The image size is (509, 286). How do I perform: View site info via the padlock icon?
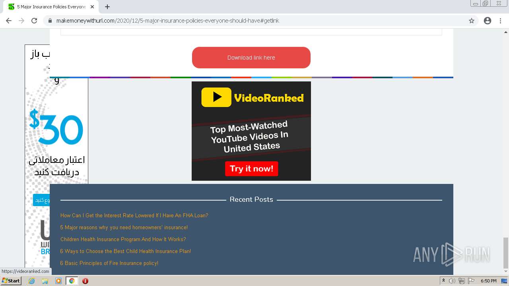[50, 21]
